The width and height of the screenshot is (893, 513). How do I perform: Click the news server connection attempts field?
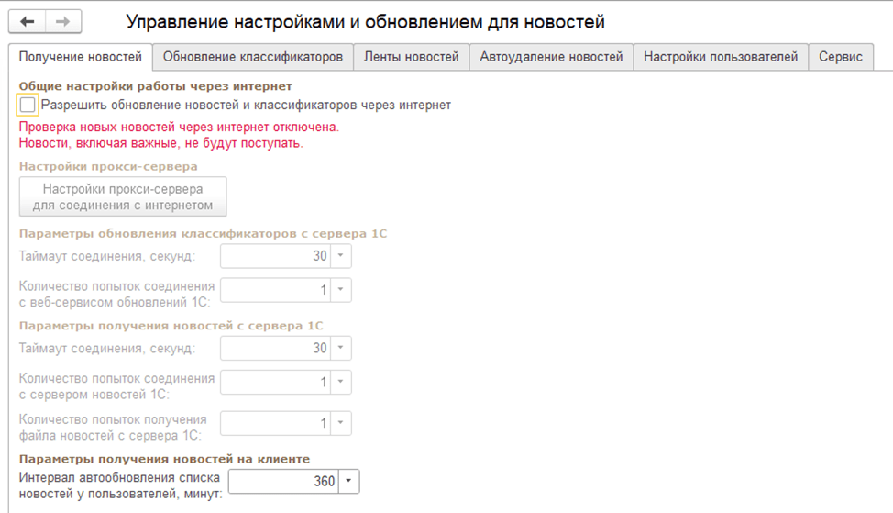pyautogui.click(x=275, y=383)
